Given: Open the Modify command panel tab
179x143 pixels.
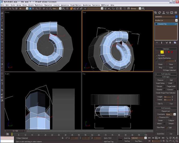Looking at the screenshot, I should [160, 13].
